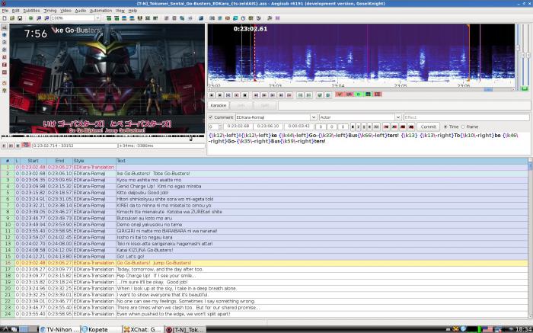Toggle audio auto-scroll option
This screenshot has height=333, width=533.
click(359, 94)
